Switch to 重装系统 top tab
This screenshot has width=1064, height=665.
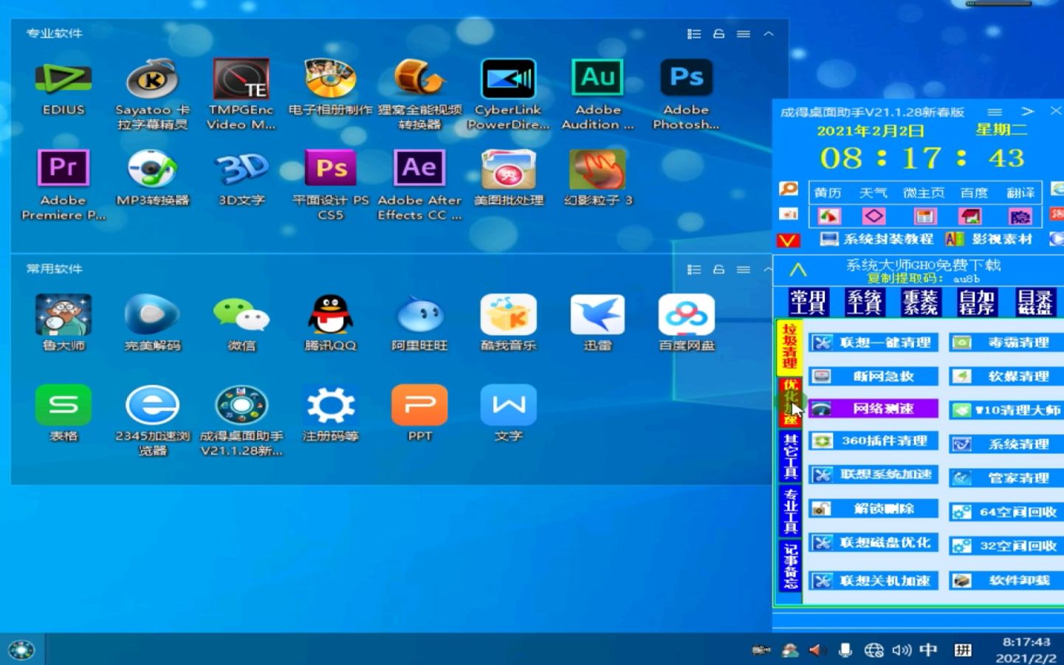921,302
